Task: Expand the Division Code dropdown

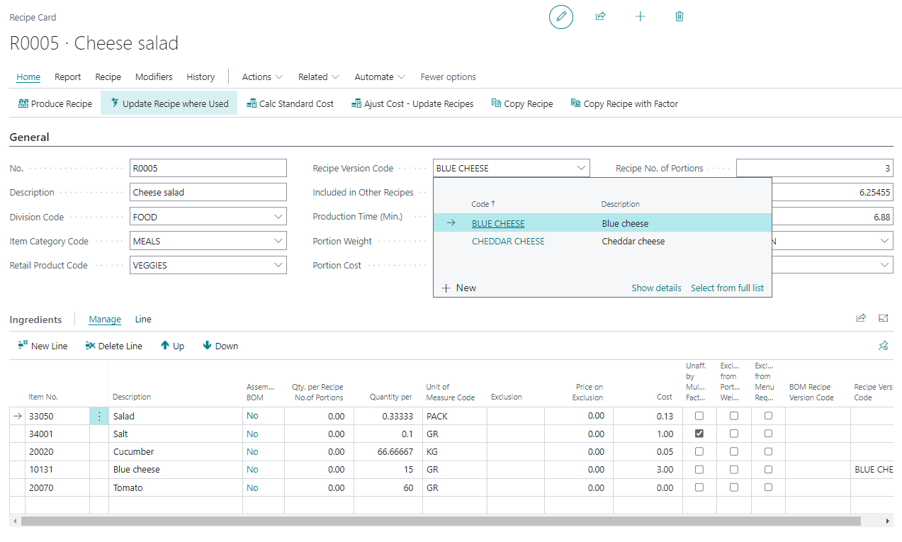Action: [x=278, y=217]
